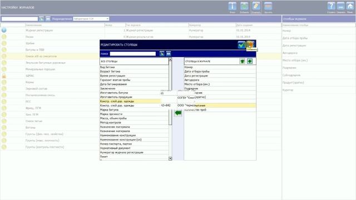Viewport: 356px width, 200px height.
Task: Select 'Горизонт взятия пробы' column
Action: click(134, 80)
